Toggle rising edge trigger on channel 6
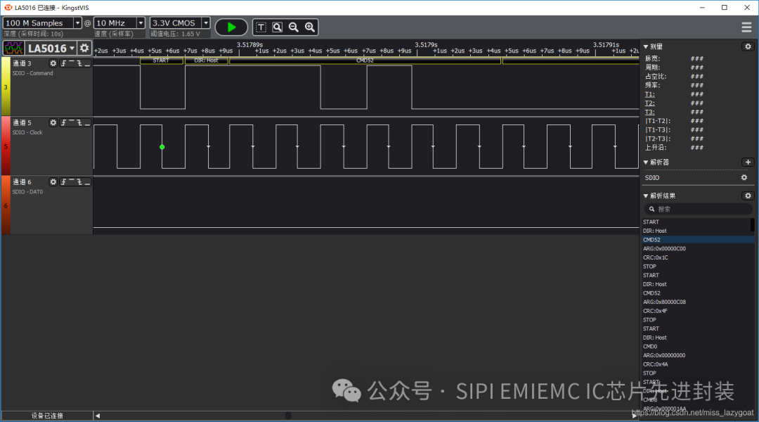 [63, 181]
